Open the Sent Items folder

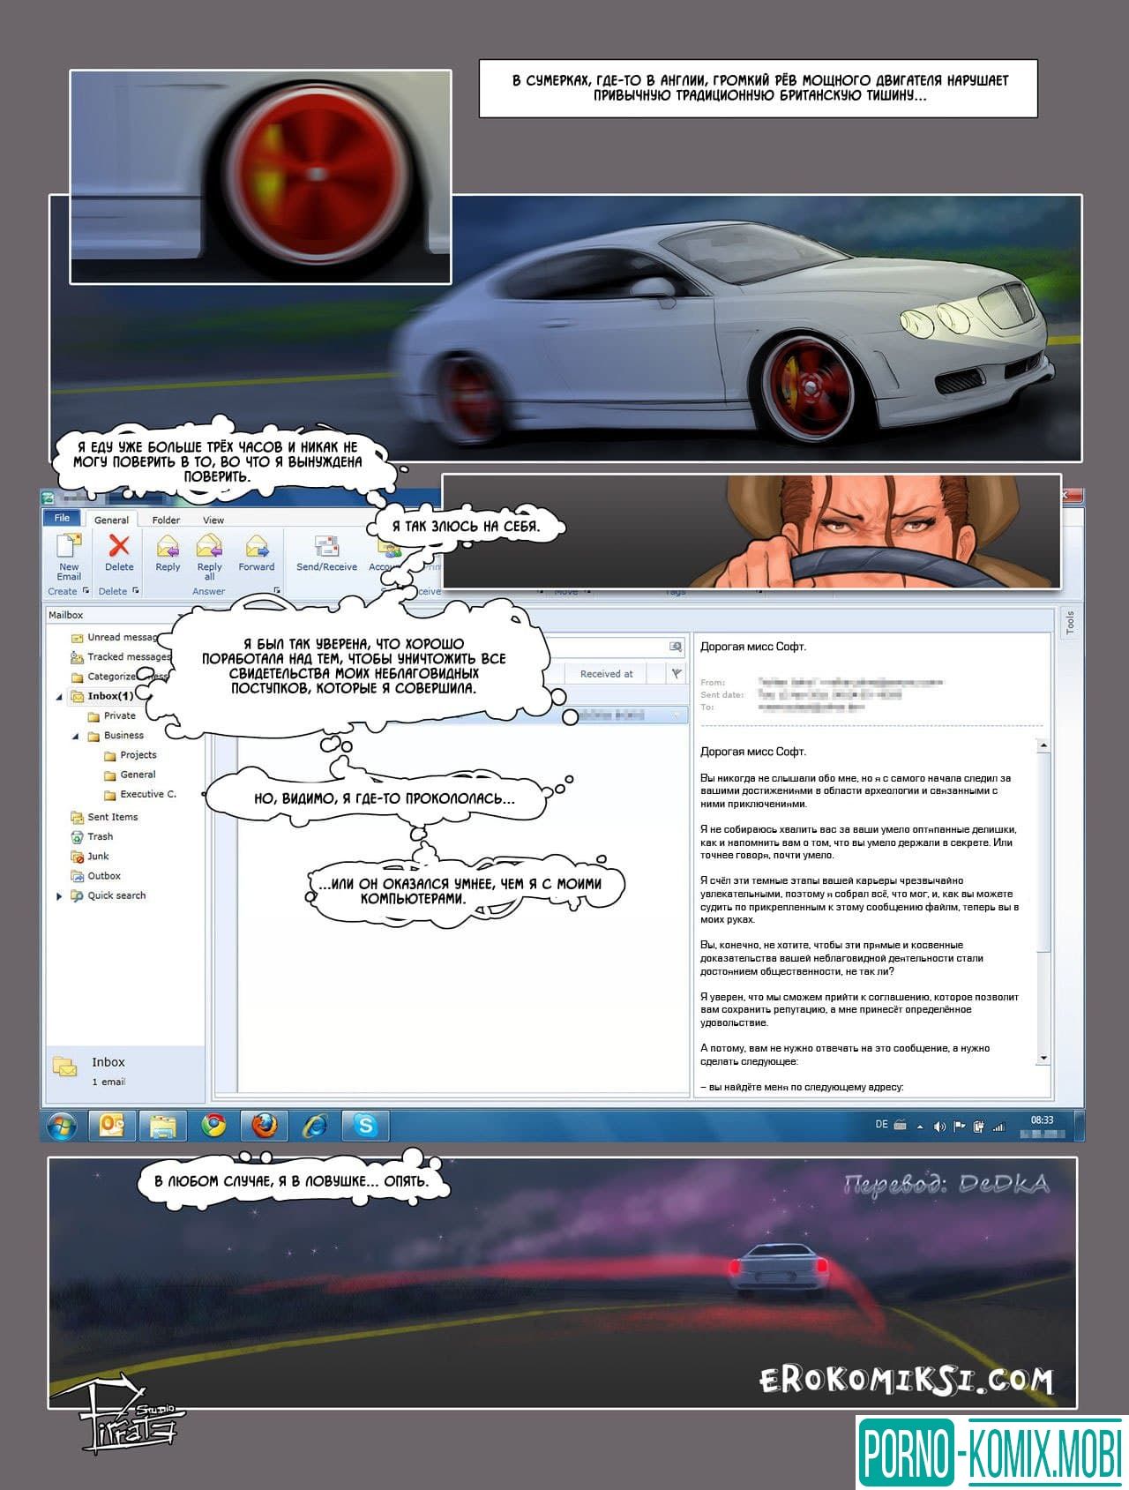coord(112,817)
